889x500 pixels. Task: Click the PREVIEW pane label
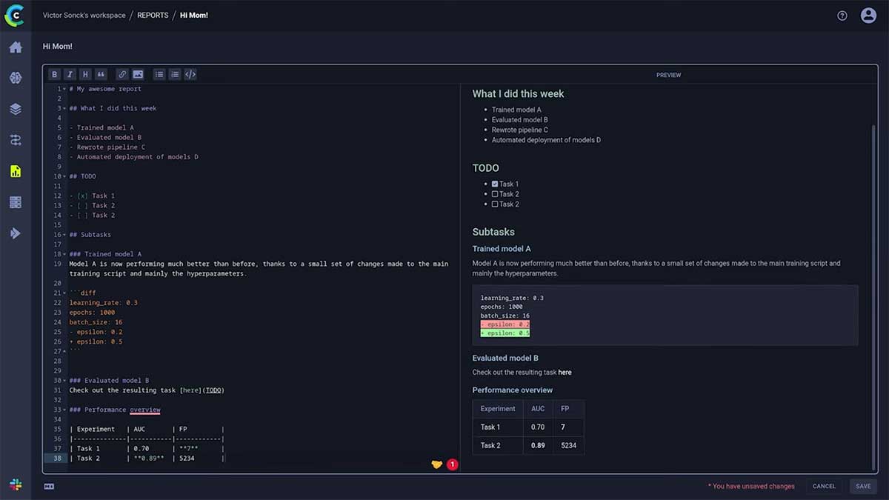click(668, 75)
